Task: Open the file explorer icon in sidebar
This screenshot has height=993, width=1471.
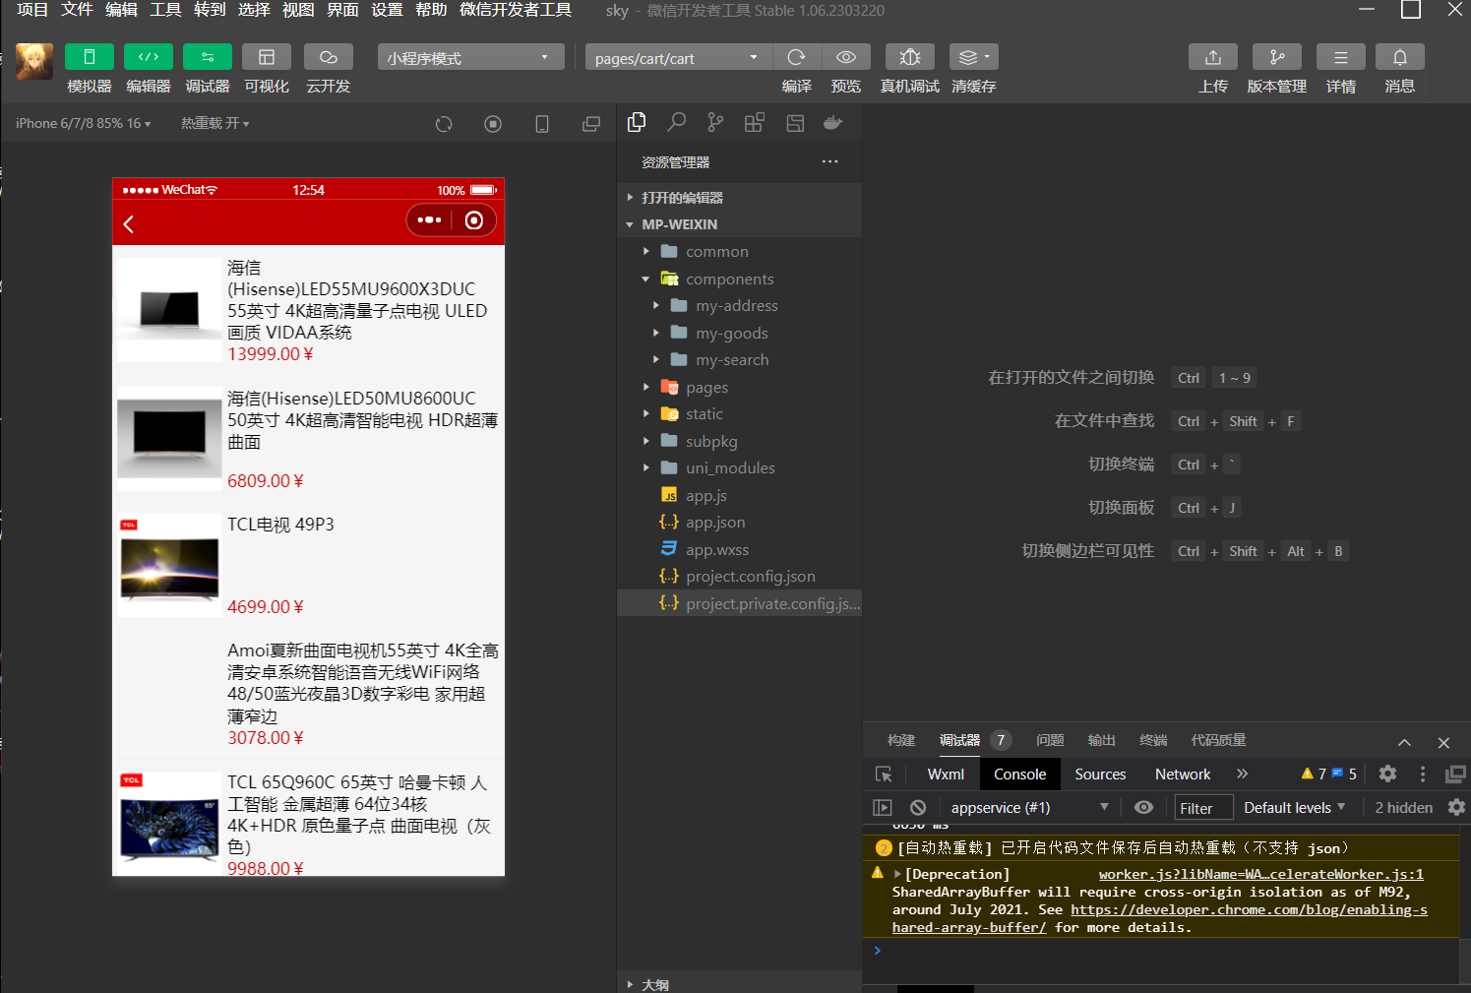Action: (637, 122)
